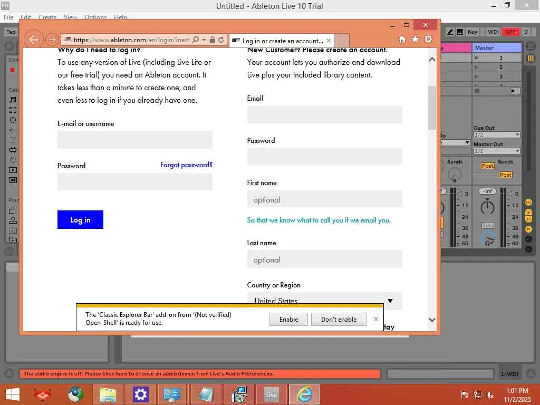Click the Tap tempo button
Image resolution: width=540 pixels, height=405 pixels.
11,32
